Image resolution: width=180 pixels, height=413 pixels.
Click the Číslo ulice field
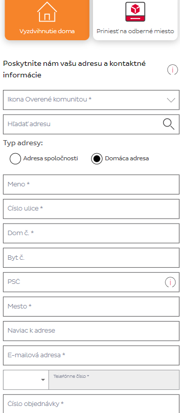coord(91,209)
